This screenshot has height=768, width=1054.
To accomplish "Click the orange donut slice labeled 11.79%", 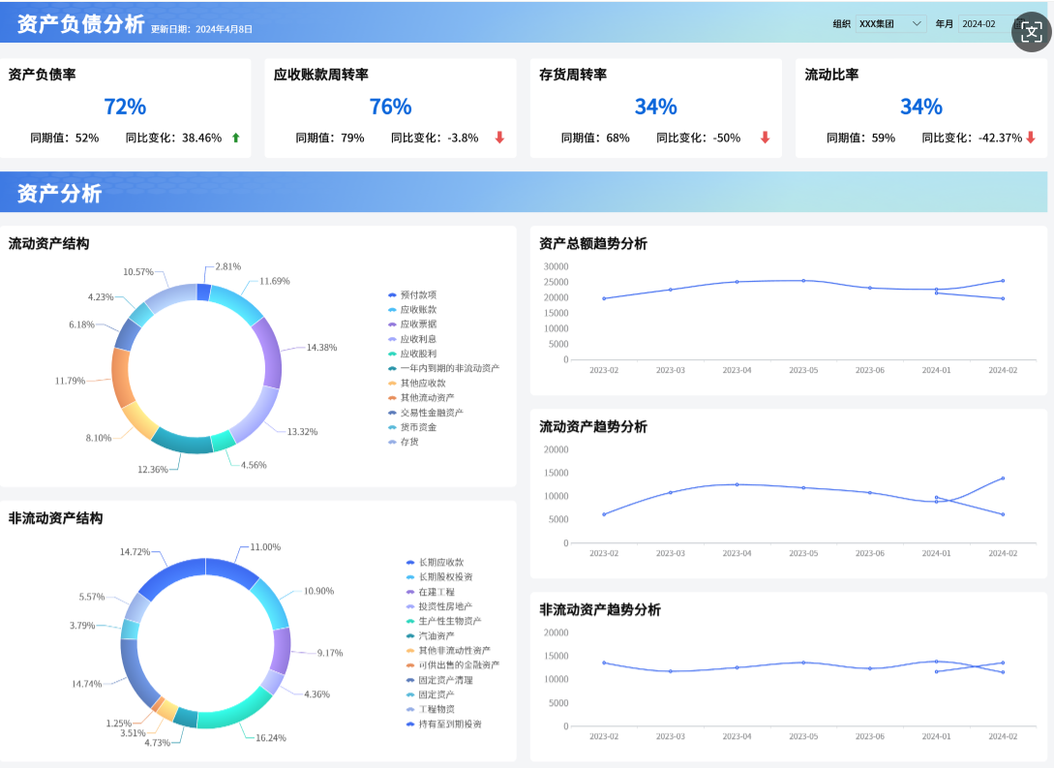I will [122, 379].
